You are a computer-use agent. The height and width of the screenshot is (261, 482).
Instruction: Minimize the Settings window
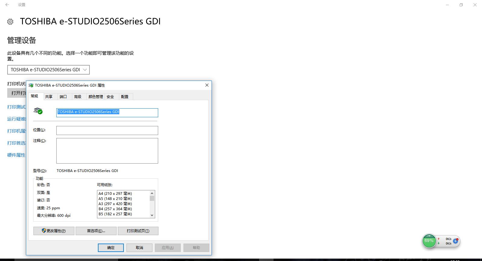(x=448, y=5)
